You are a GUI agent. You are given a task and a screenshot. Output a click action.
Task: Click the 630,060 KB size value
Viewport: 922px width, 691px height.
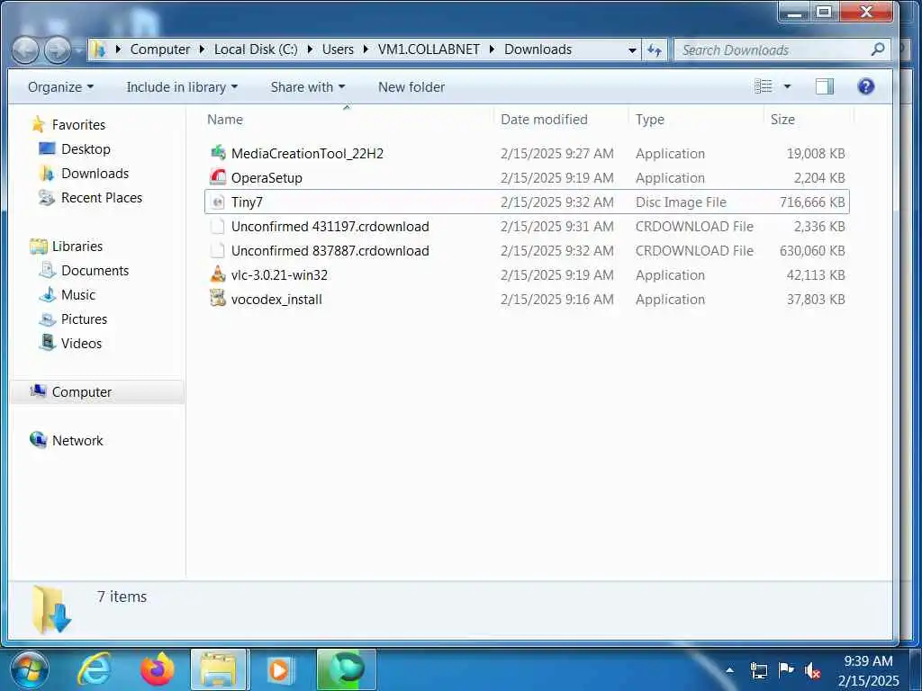[x=812, y=251]
